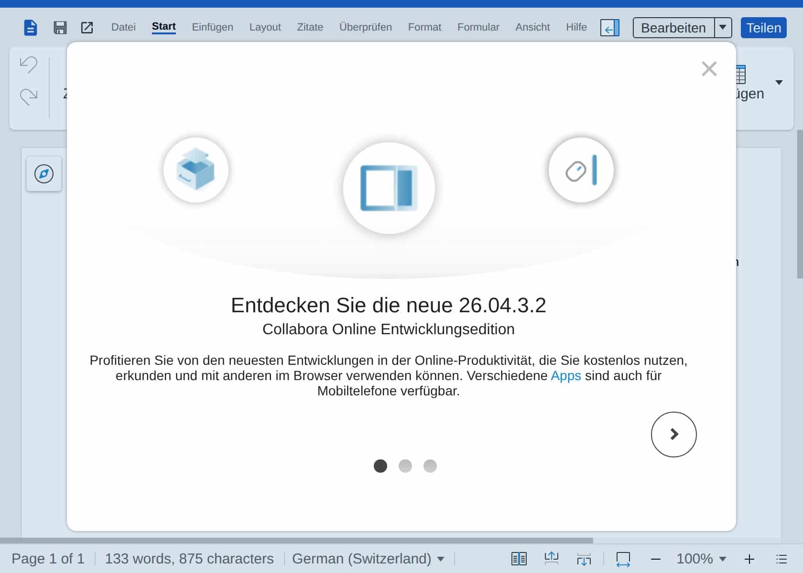
Task: Switch to the Start tab
Action: [x=163, y=27]
